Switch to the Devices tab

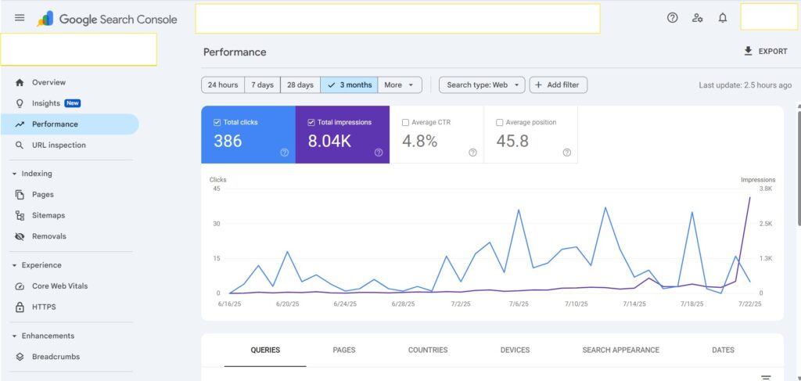[x=515, y=350]
